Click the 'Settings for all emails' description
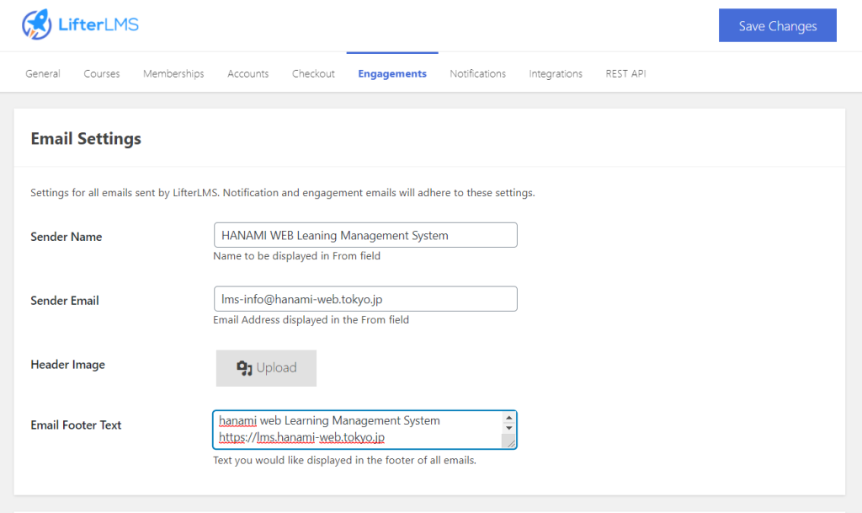The width and height of the screenshot is (862, 513). click(x=283, y=192)
